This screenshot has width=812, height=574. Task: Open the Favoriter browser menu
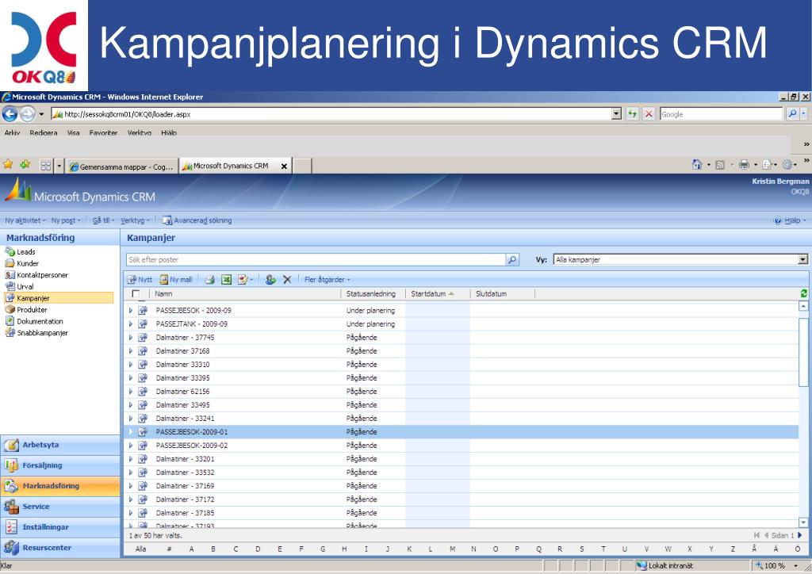coord(103,133)
